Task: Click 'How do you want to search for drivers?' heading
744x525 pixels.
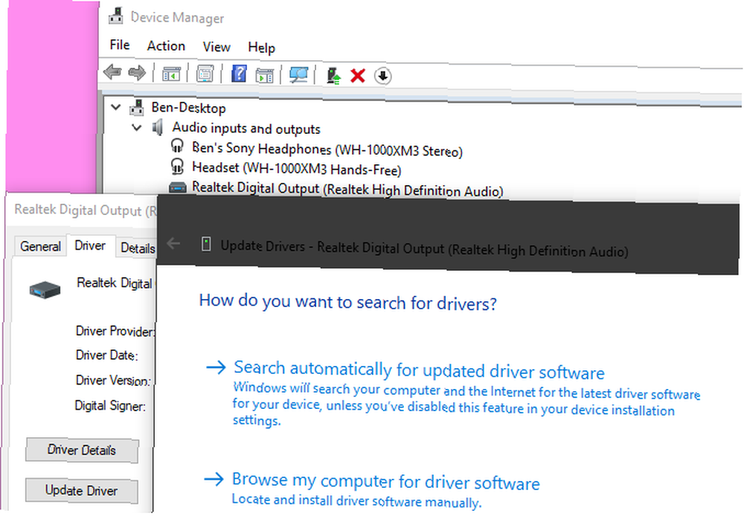Action: point(347,302)
